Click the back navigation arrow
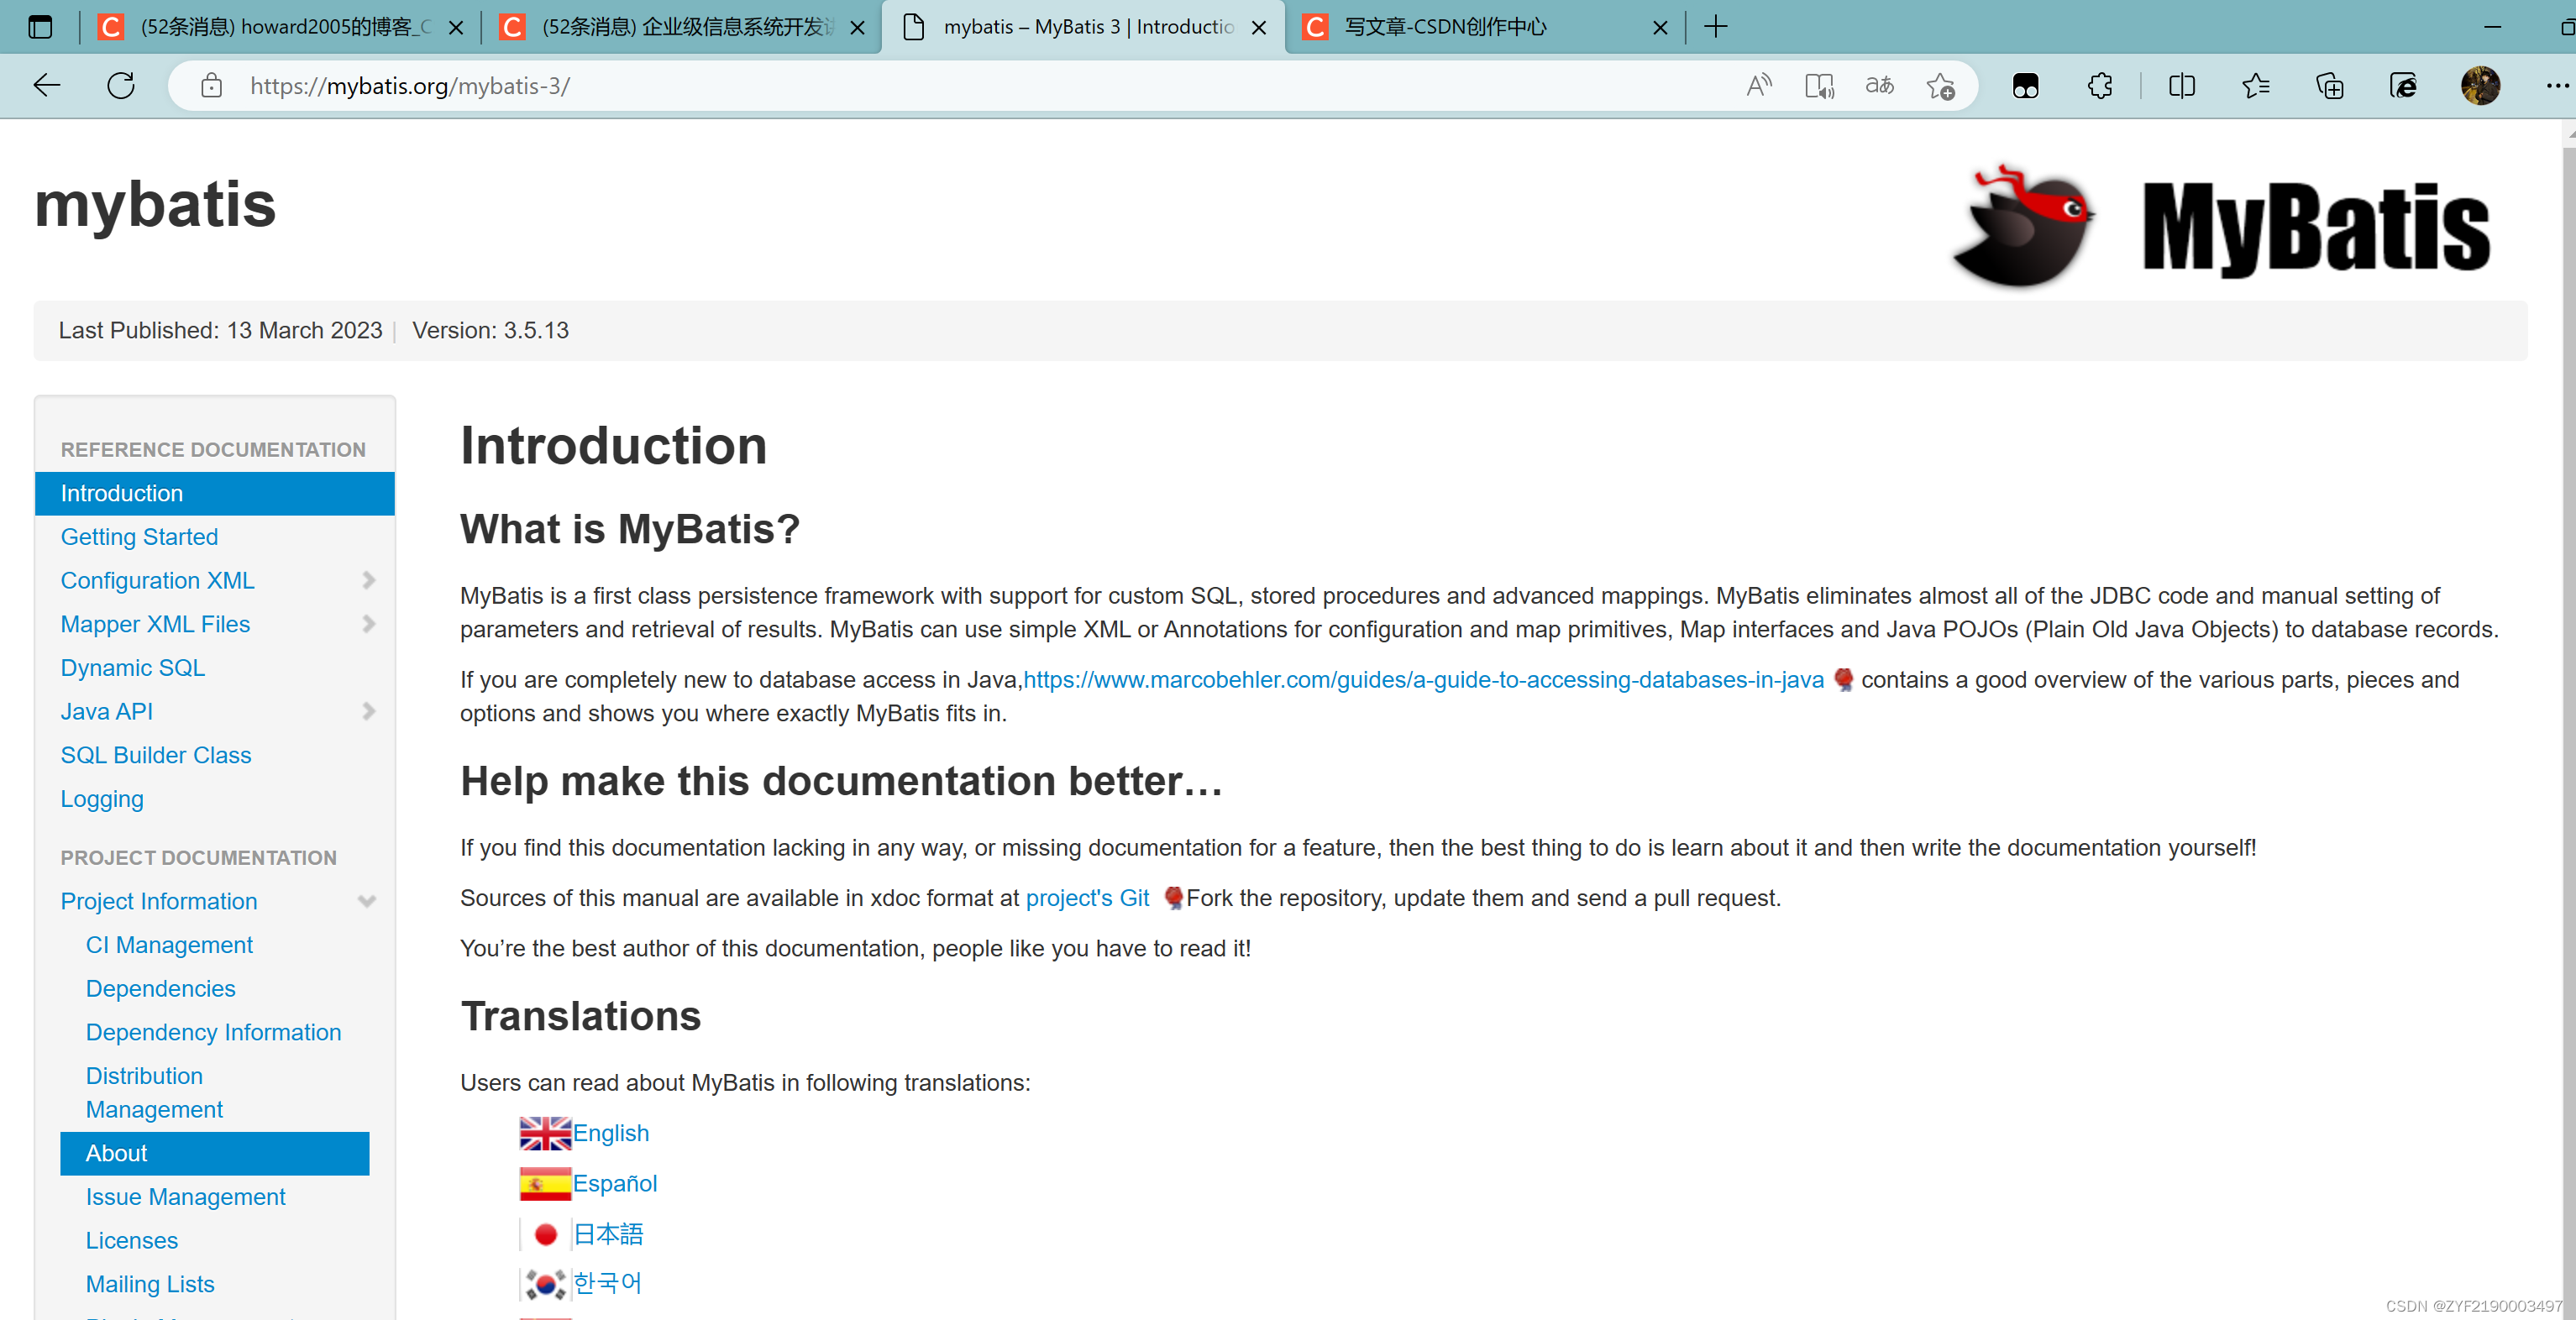Screen dimensions: 2576x1320 coord(47,86)
